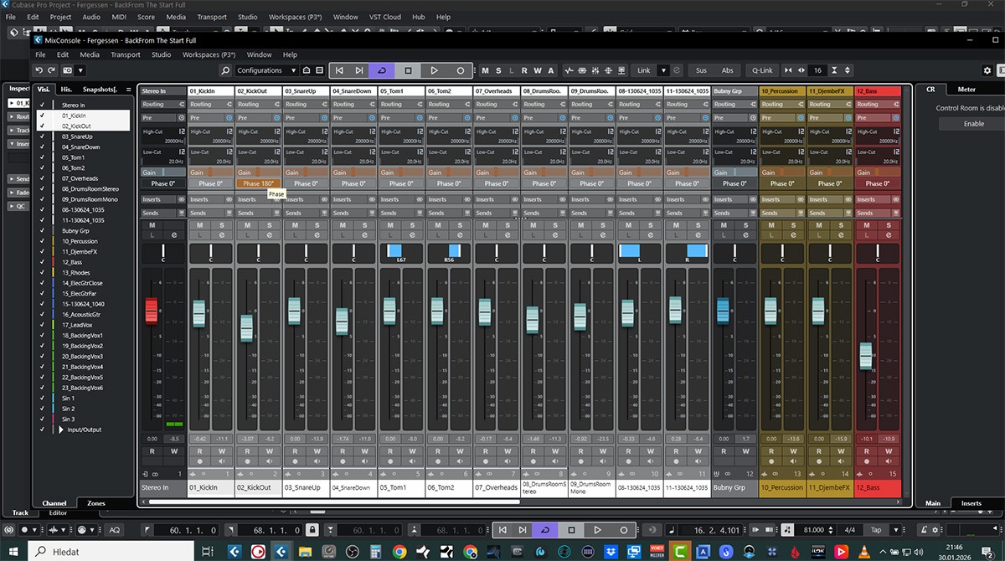Expand the Input/Output folder in list

[59, 430]
